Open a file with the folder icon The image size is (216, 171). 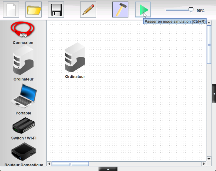point(33,10)
